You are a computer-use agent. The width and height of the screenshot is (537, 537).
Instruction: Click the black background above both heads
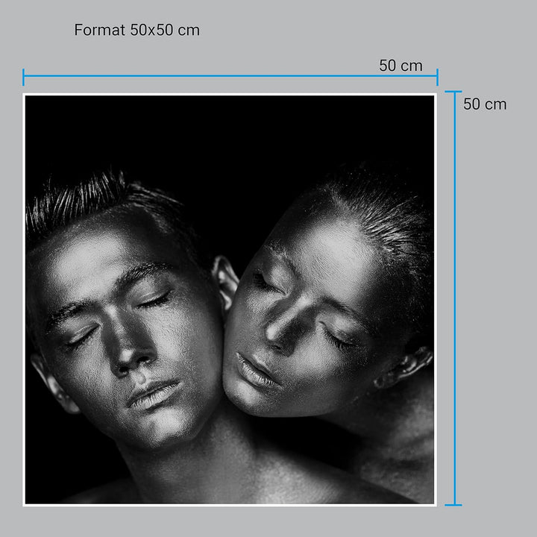tap(224, 134)
